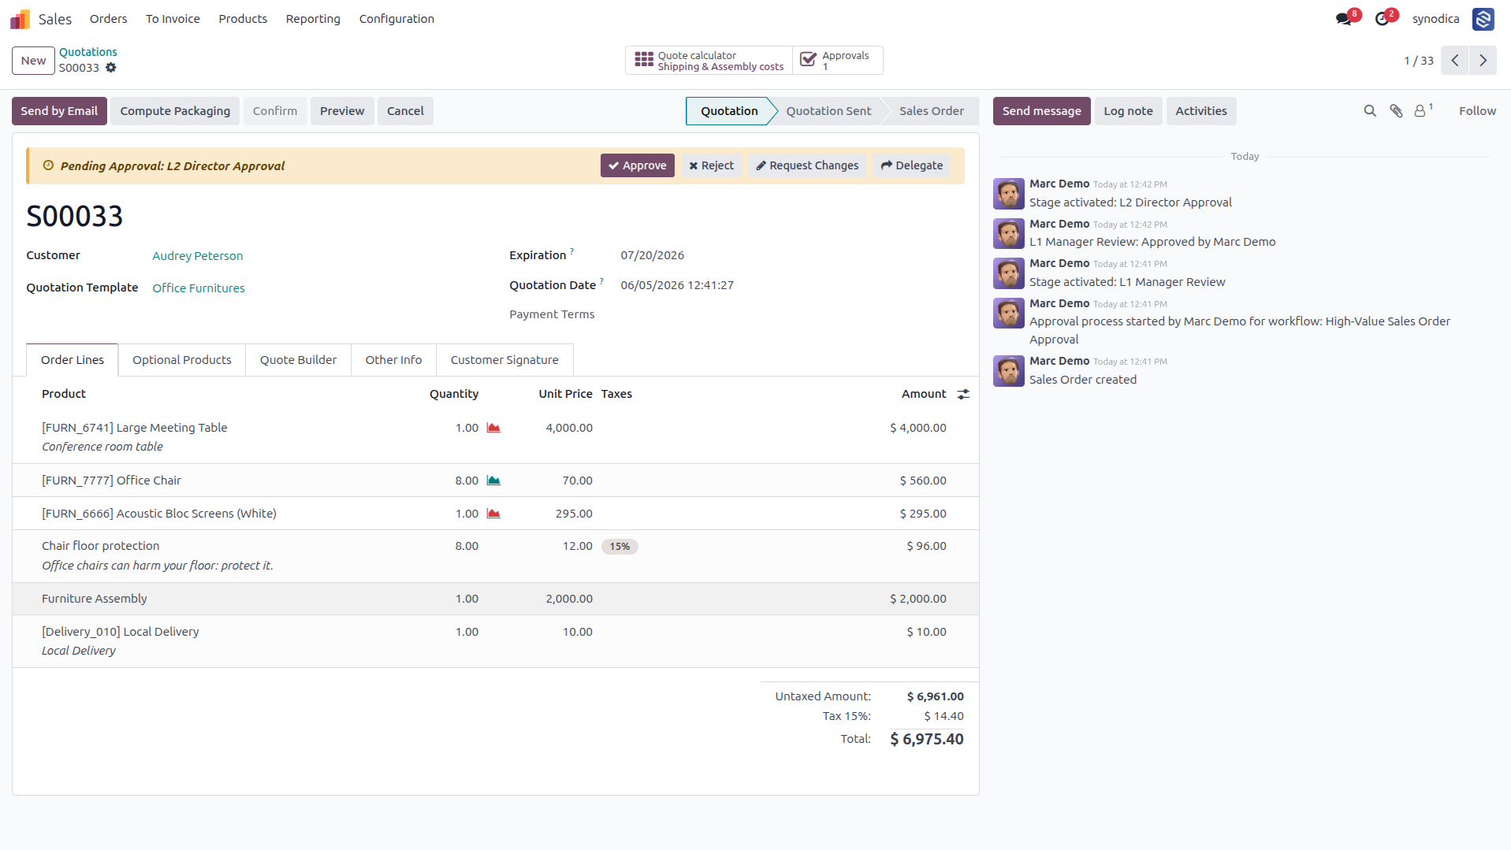
Task: Click Marc Demo avatar on L2 Director message
Action: 1009,193
